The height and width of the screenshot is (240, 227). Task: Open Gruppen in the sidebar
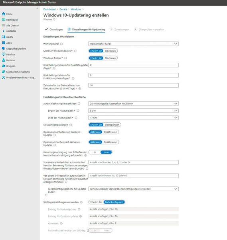[11, 66]
